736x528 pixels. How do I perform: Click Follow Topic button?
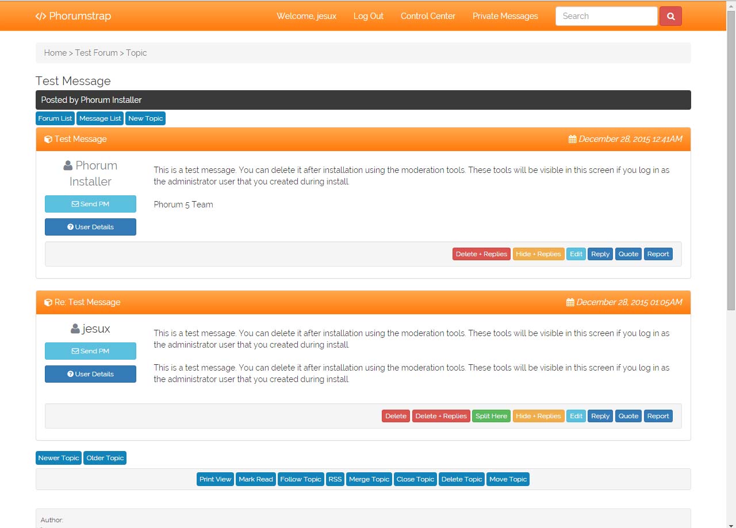pos(301,479)
